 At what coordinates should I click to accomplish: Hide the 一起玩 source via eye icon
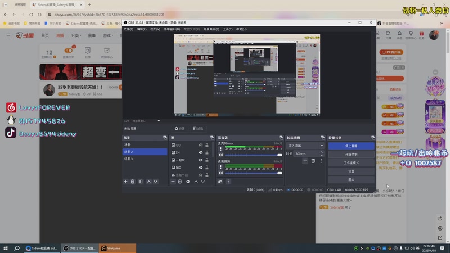201,160
